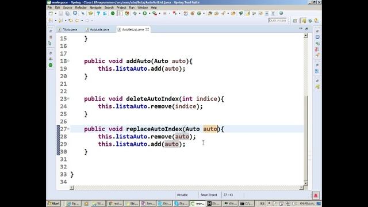Screen dimensions: 368x207
Task: Minimize the editor area button
Action: tap(301, 28)
